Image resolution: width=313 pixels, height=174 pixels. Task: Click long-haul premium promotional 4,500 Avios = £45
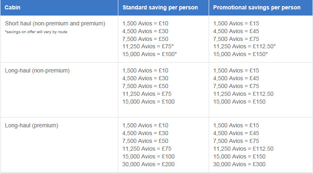click(236, 133)
